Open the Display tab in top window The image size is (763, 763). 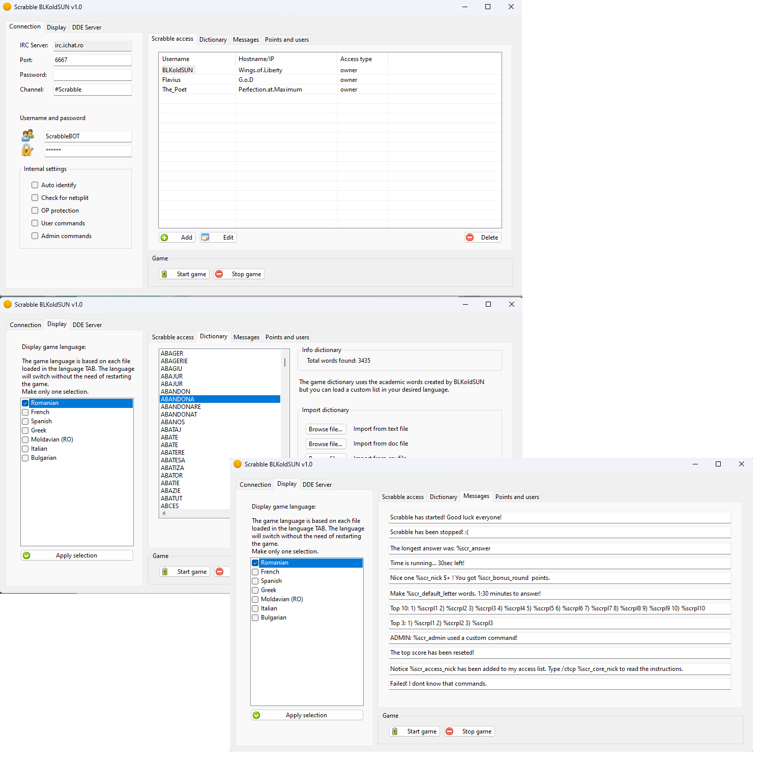tap(56, 27)
